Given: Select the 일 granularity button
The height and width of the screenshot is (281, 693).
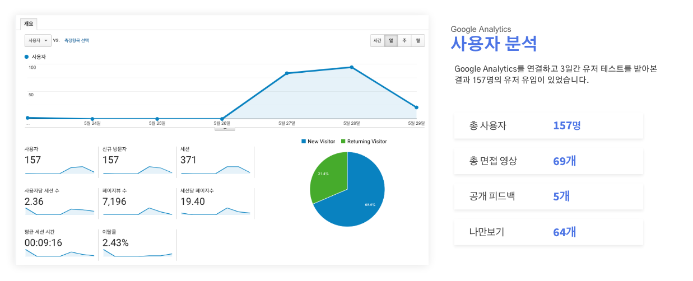Looking at the screenshot, I should [391, 40].
